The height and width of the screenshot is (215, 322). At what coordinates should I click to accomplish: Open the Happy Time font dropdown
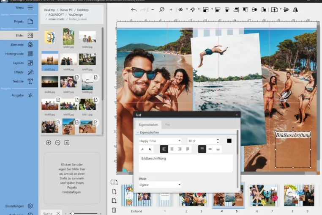(x=160, y=141)
